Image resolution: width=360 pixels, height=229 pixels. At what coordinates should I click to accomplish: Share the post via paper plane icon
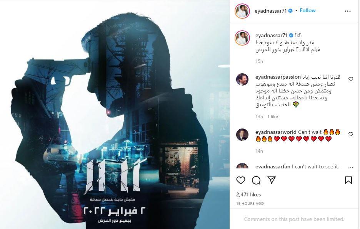tap(272, 180)
